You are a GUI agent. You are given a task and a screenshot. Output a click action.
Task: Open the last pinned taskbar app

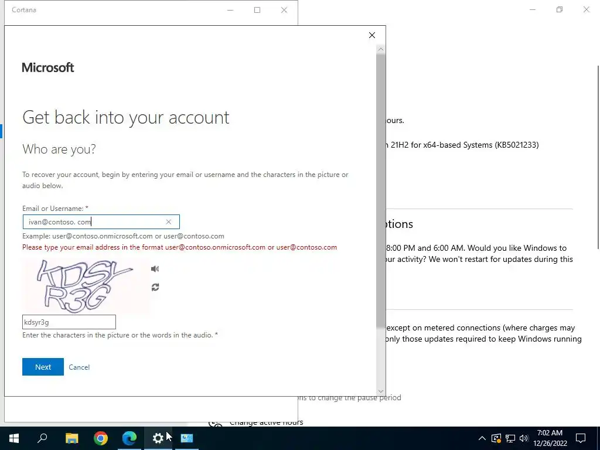[x=187, y=438]
